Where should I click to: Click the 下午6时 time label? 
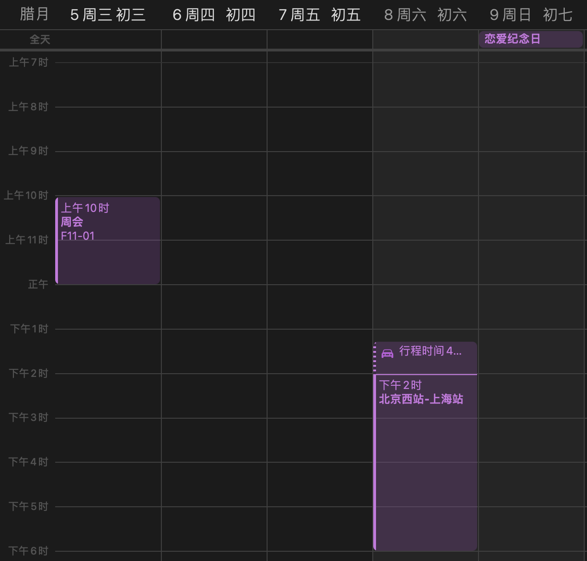tap(29, 551)
